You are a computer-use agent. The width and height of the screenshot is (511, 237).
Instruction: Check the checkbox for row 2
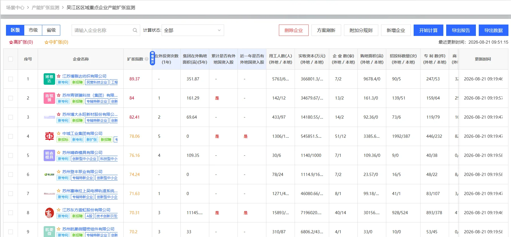(x=11, y=98)
